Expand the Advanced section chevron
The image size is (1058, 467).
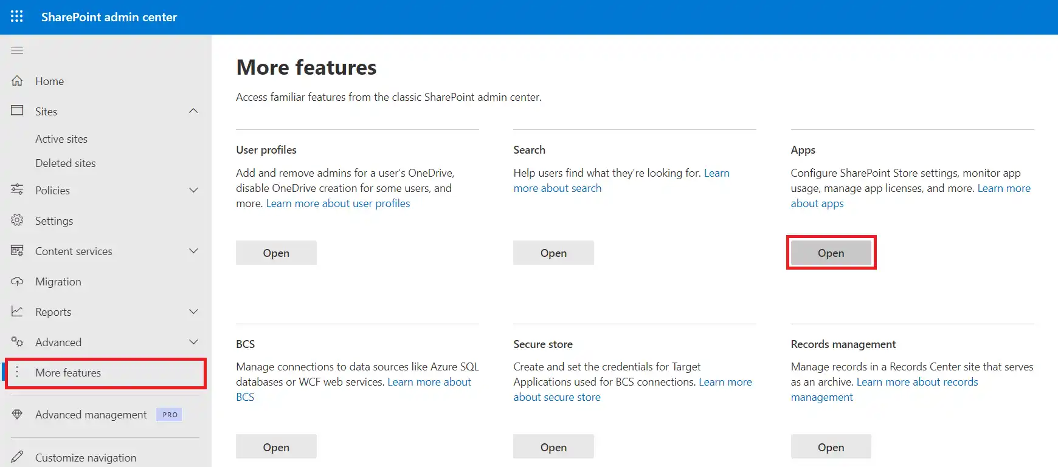click(193, 342)
